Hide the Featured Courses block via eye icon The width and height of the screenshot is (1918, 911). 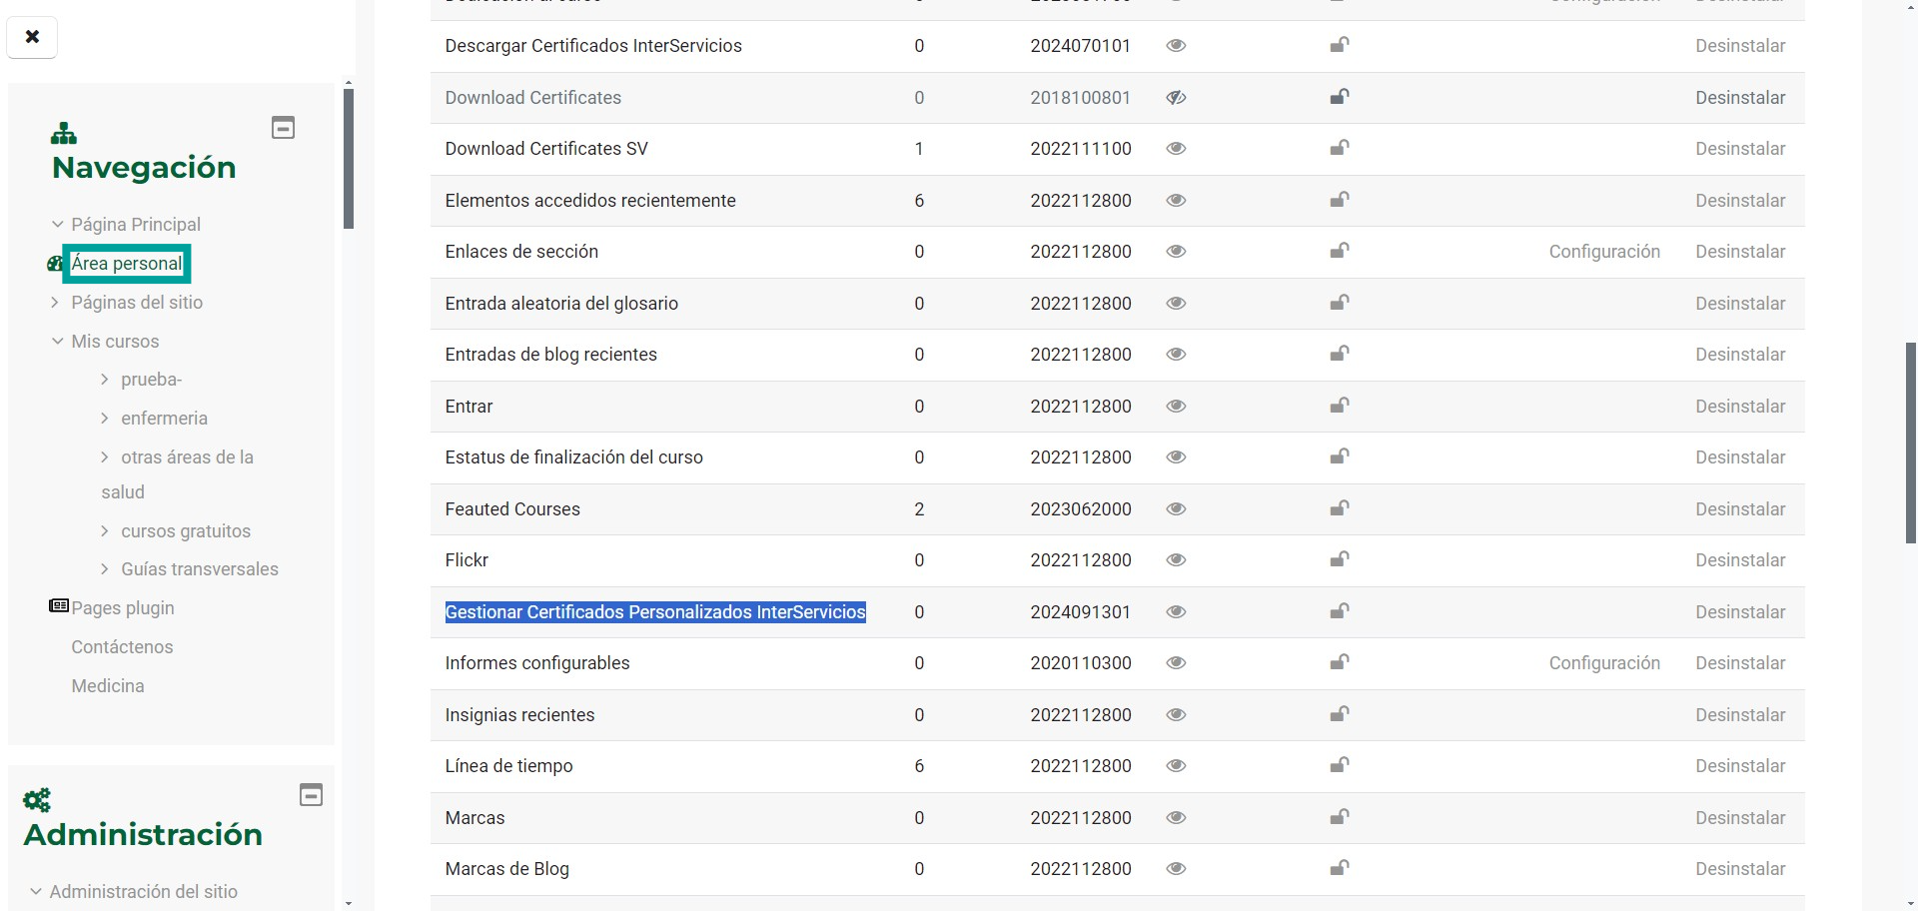point(1176,509)
